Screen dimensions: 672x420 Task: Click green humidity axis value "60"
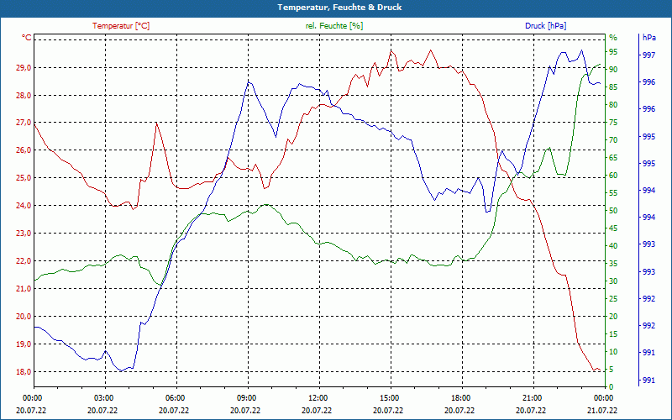pos(613,176)
